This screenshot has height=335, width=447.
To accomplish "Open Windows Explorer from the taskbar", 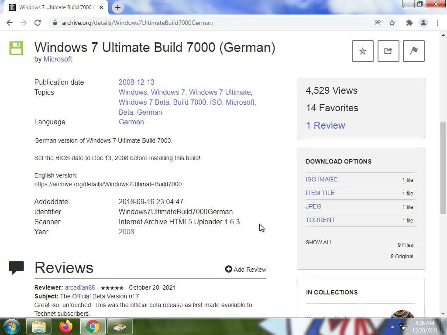I will [39, 327].
